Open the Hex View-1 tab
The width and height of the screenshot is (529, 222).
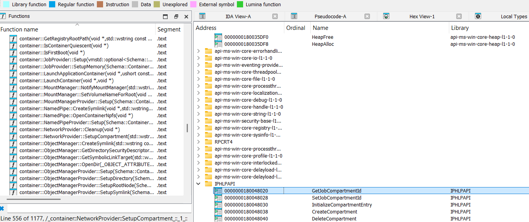[422, 16]
